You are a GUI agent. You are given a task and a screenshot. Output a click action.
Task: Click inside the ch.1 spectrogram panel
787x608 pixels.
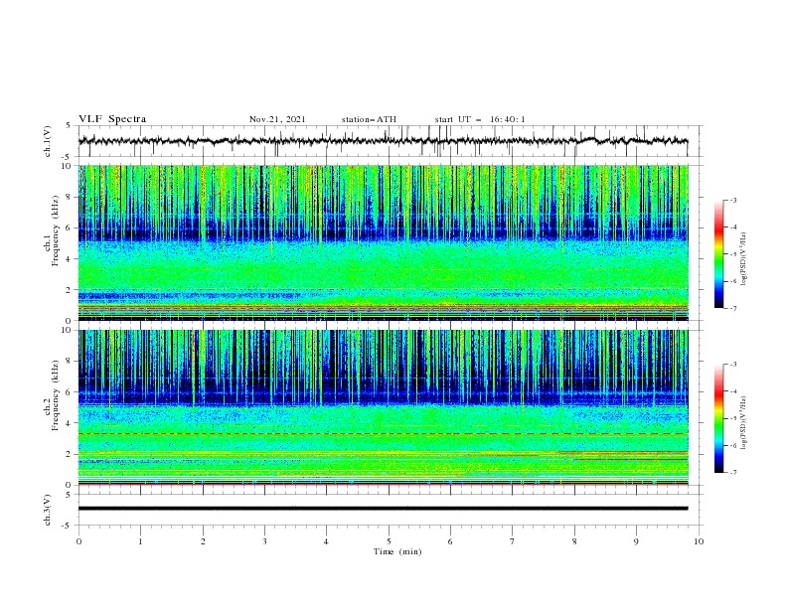(x=384, y=242)
